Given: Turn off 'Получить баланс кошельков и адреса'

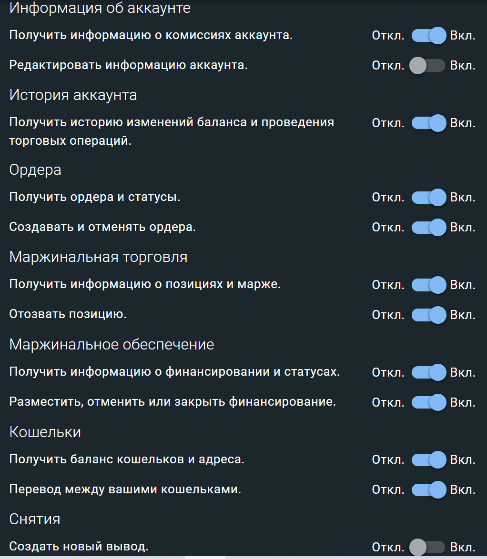Looking at the screenshot, I should (x=428, y=460).
